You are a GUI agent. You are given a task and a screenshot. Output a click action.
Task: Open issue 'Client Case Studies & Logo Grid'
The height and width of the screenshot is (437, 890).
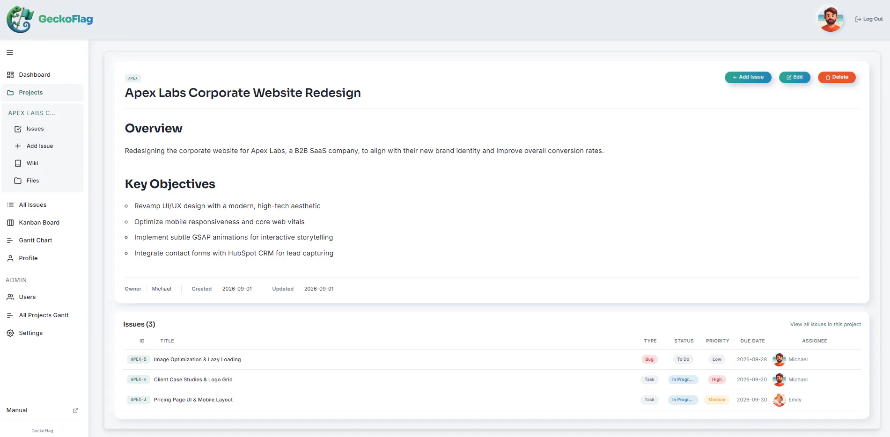click(193, 379)
